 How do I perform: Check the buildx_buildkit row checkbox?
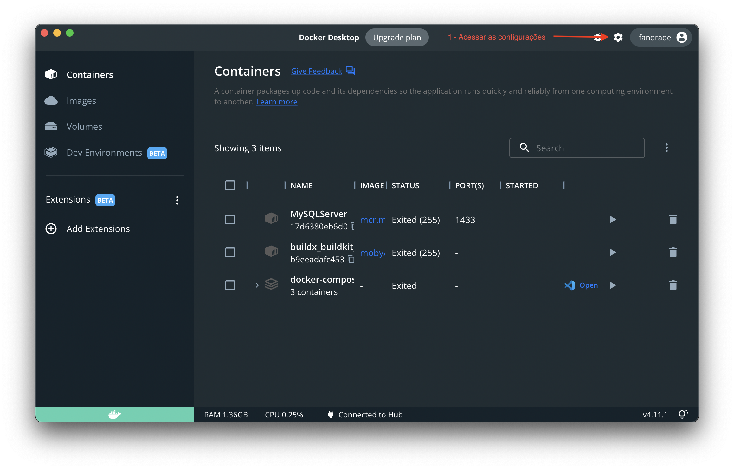[x=230, y=252]
